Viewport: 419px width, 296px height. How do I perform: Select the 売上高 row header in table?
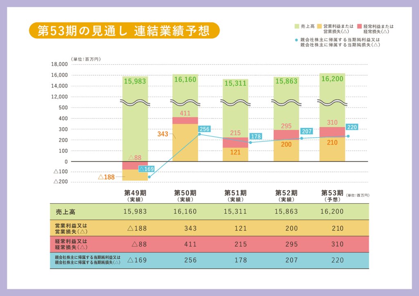click(65, 212)
